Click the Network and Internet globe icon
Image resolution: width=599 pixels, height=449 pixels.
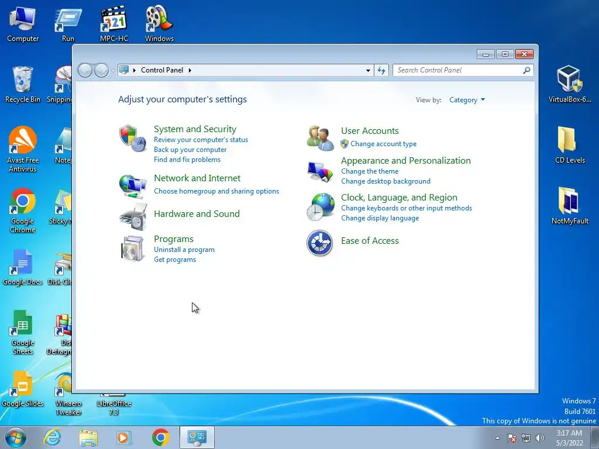(133, 186)
